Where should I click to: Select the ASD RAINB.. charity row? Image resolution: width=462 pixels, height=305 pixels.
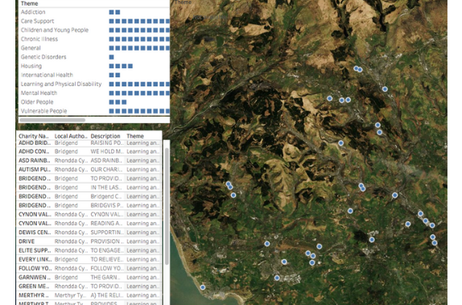pyautogui.click(x=89, y=161)
